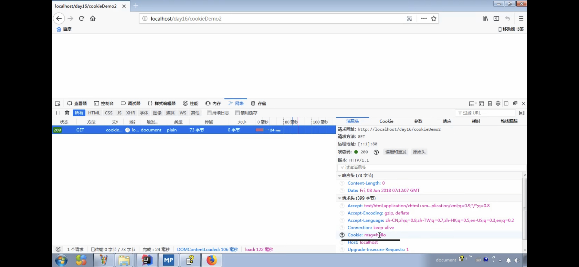Switch to the 查看器 devtools tab

click(x=77, y=104)
